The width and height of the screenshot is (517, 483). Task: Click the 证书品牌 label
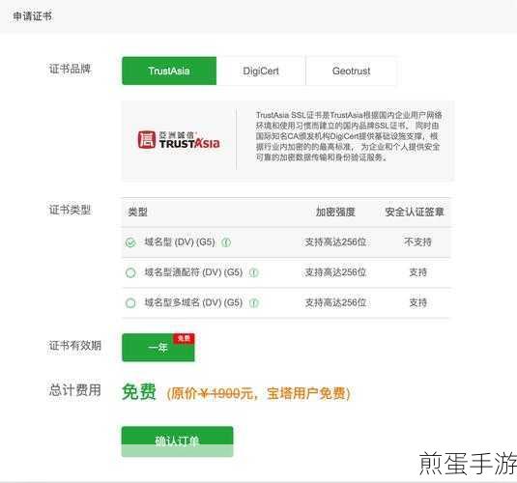tap(70, 69)
